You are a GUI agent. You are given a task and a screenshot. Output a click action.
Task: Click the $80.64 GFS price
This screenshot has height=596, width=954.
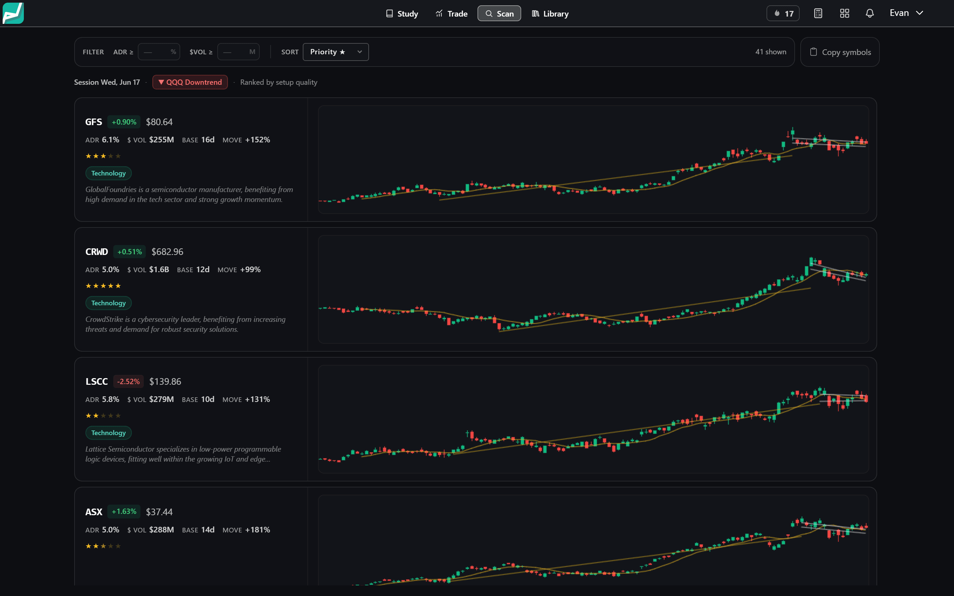159,122
